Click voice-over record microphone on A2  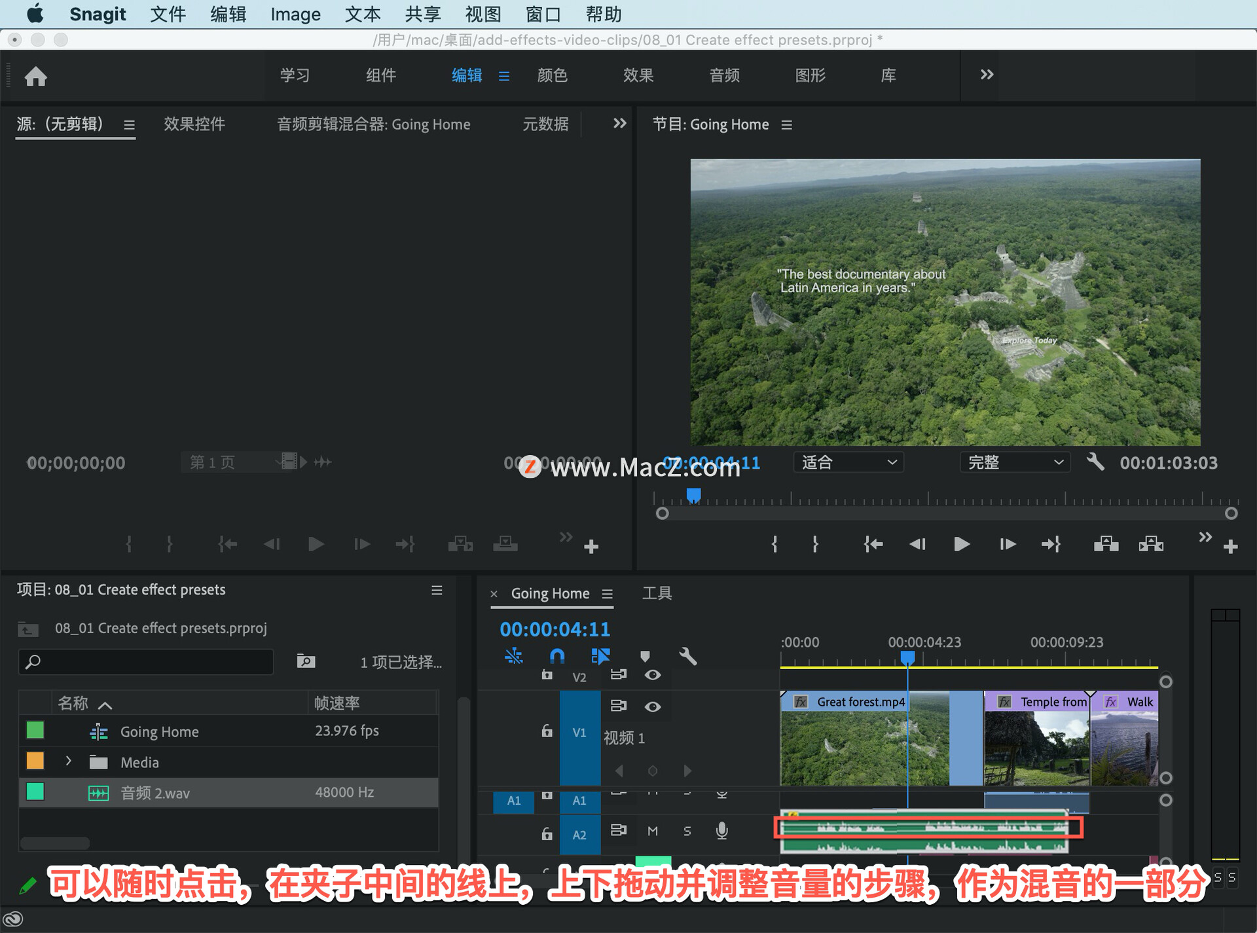pos(721,831)
